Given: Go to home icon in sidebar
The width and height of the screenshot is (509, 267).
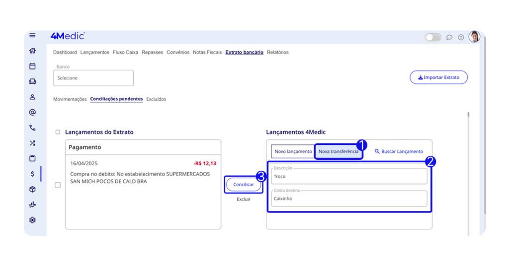Looking at the screenshot, I should pos(32,51).
